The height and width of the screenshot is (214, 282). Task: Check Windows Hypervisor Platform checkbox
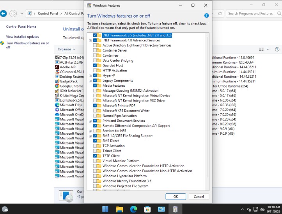(x=95, y=176)
